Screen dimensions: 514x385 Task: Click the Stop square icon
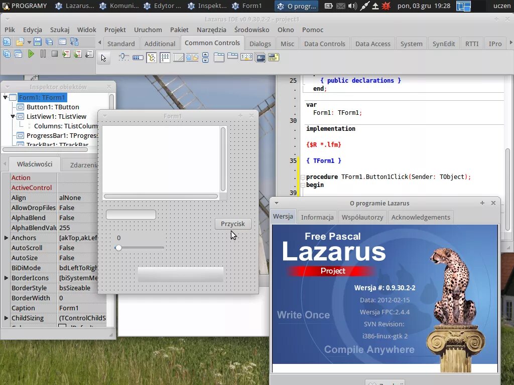(55, 54)
